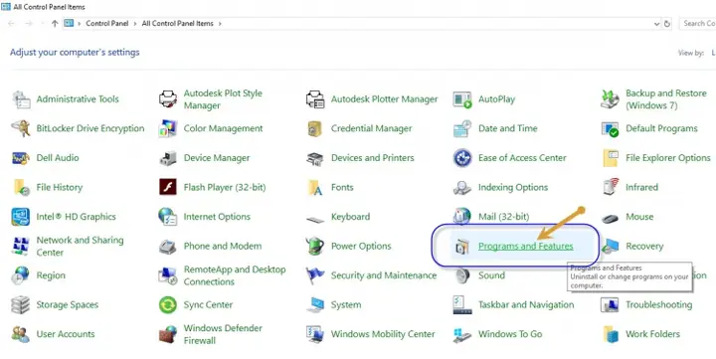Image resolution: width=716 pixels, height=359 pixels.
Task: Click the RemoteApp and Desktop Connections link
Action: click(235, 275)
